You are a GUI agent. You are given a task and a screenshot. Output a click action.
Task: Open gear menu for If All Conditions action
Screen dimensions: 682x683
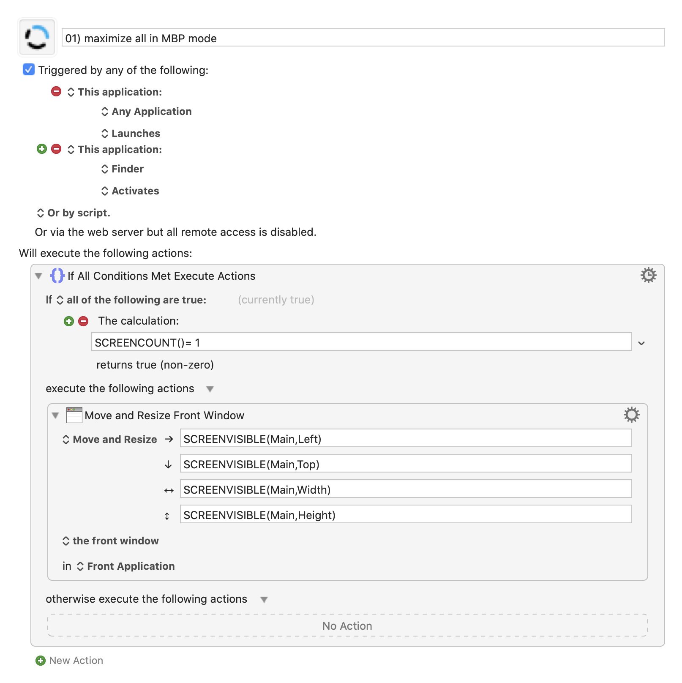[648, 275]
